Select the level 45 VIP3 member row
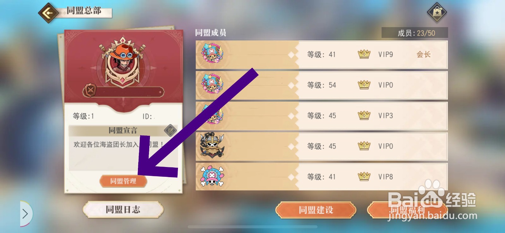The image size is (505, 233). [321, 116]
